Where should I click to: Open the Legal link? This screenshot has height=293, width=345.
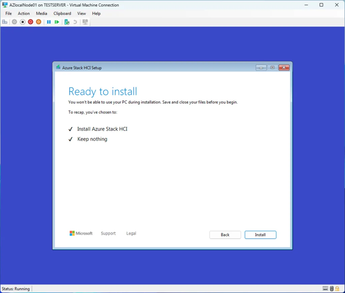[131, 233]
